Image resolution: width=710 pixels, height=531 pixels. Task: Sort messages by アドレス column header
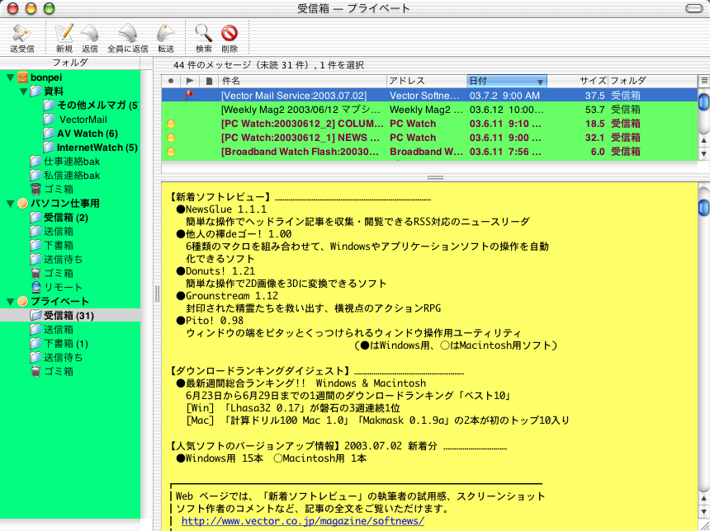click(426, 81)
